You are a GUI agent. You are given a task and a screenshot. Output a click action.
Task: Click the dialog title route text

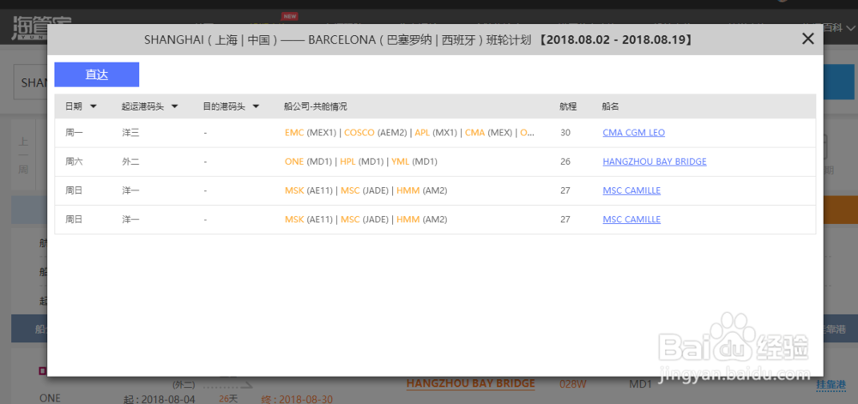tap(419, 40)
